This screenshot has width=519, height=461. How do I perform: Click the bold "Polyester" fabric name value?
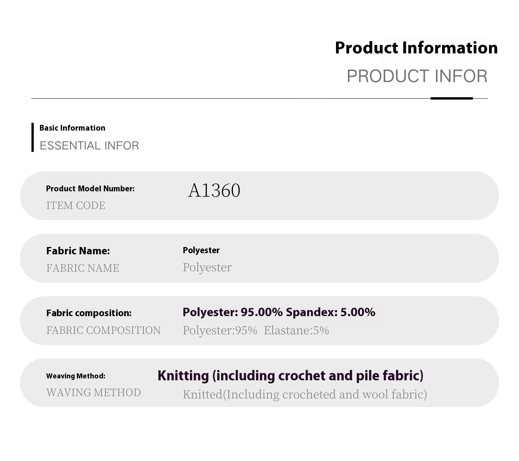201,250
